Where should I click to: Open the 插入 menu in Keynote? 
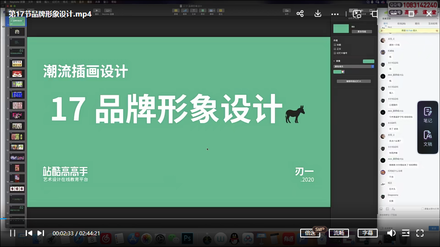47,2
